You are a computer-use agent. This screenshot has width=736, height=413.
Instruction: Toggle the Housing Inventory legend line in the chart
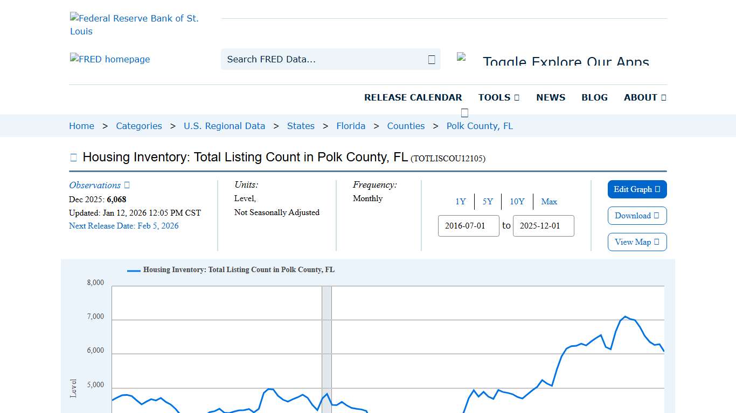(x=133, y=270)
